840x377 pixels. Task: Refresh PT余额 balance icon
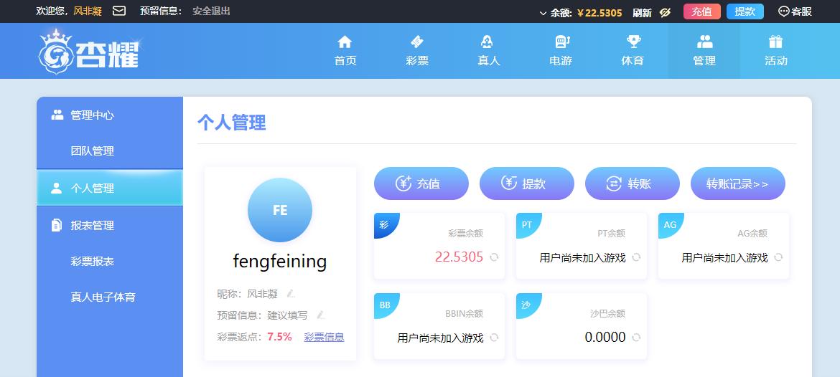click(636, 257)
